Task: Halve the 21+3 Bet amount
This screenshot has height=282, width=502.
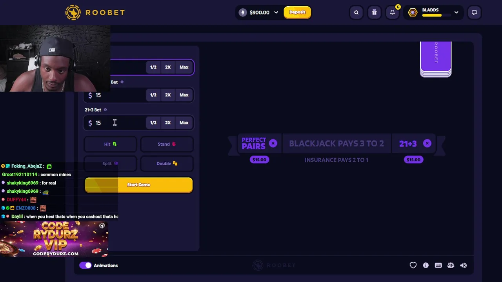Action: [x=153, y=123]
